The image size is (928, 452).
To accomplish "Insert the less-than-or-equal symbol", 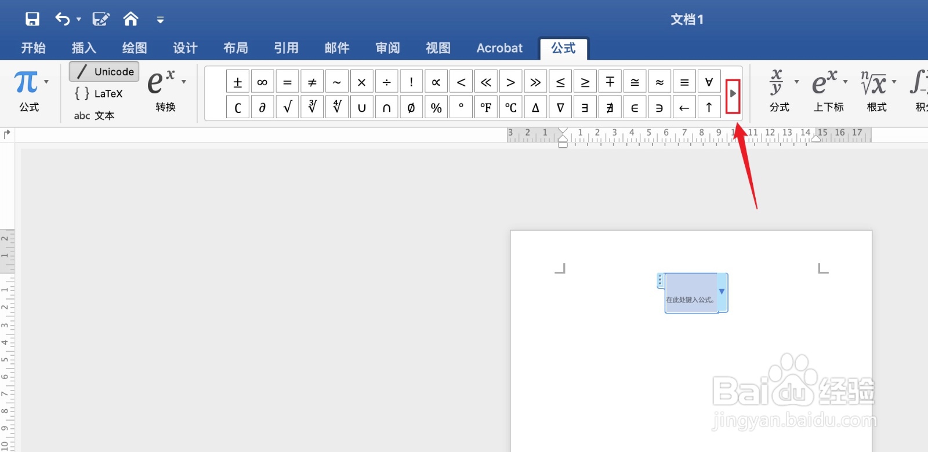I will (x=560, y=82).
